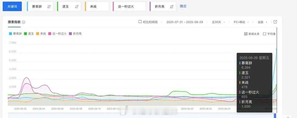Click the 2025-08-06 axis date label

coord(57,109)
